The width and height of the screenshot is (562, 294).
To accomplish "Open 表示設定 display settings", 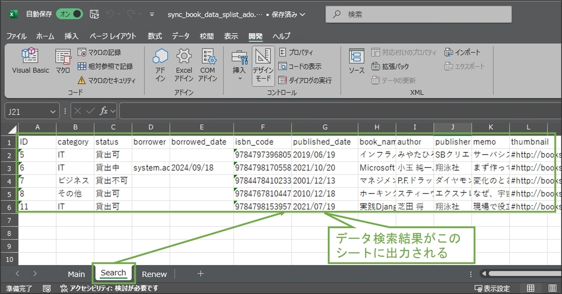I will click(492, 288).
